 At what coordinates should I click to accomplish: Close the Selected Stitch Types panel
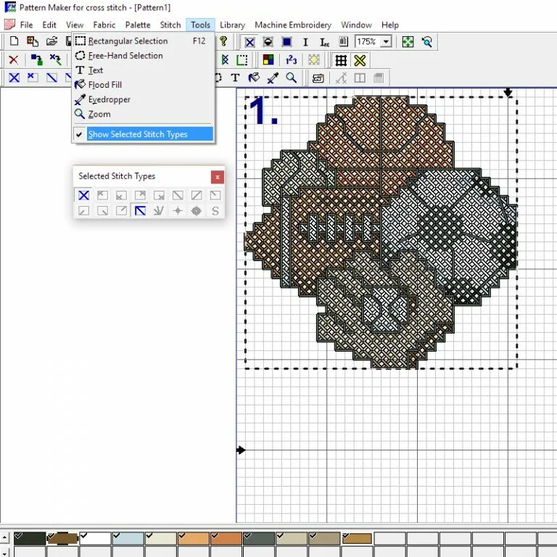pyautogui.click(x=218, y=177)
